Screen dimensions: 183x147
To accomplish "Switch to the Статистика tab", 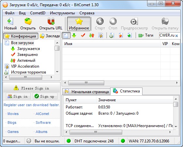I will [126, 91].
